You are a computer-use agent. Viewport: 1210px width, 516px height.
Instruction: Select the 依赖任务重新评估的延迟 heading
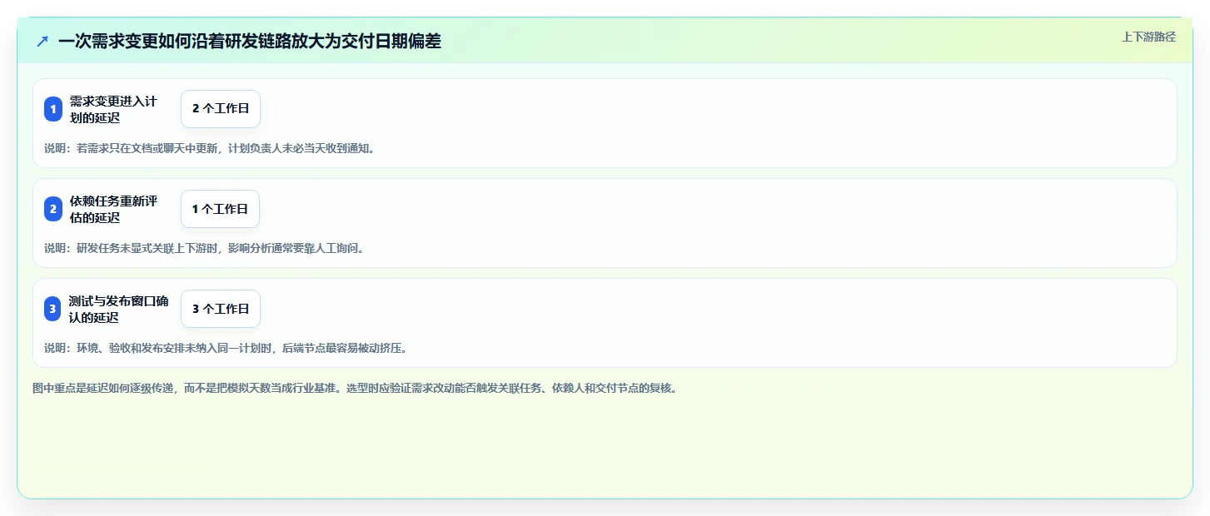point(114,209)
